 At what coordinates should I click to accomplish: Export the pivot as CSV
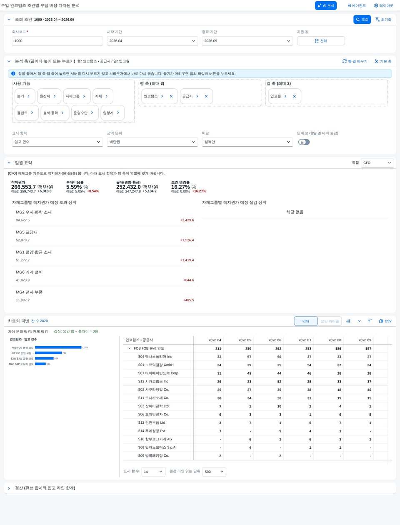385,321
